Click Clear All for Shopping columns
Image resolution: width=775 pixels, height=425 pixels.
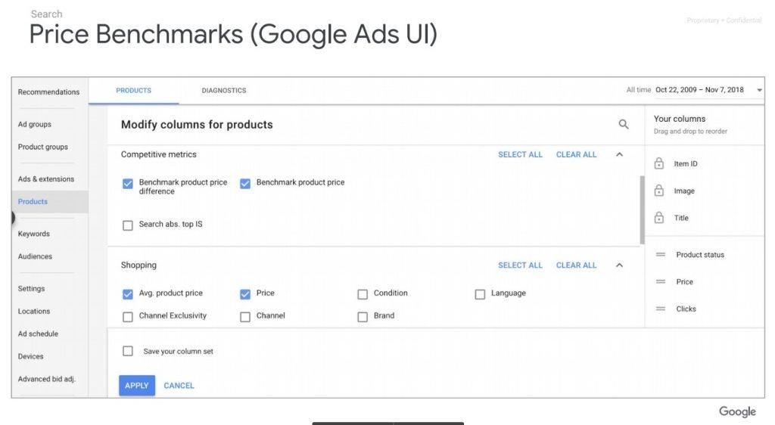point(576,265)
